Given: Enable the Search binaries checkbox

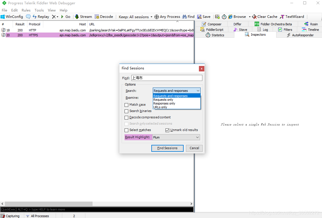Looking at the screenshot, I should point(127,111).
